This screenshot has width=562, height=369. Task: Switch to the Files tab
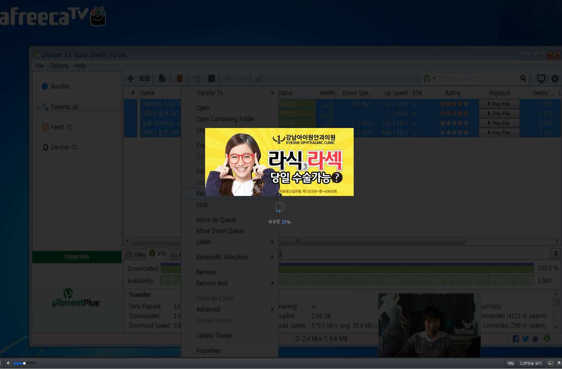pyautogui.click(x=136, y=254)
